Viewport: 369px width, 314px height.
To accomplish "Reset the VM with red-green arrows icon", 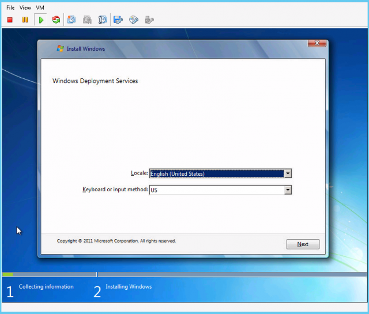I will tap(56, 20).
